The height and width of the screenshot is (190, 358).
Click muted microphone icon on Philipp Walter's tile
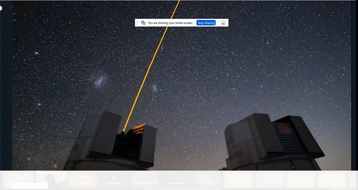[x=238, y=177]
